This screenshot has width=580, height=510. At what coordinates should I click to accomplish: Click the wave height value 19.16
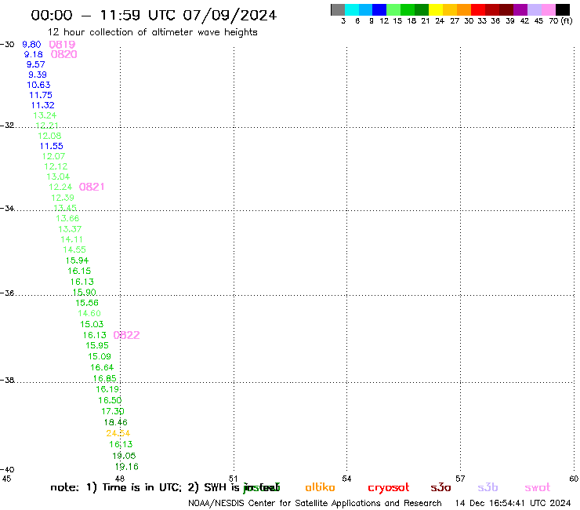click(126, 467)
